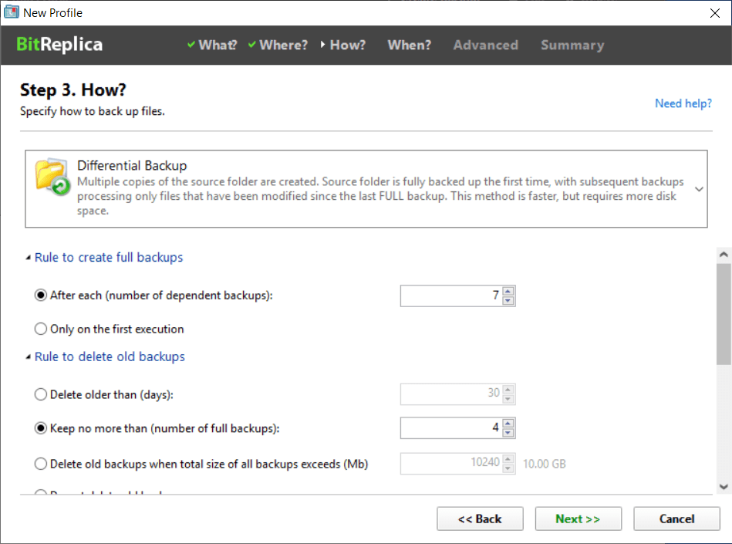Click the full backups count field
Screen dimensions: 732x544
pos(451,427)
